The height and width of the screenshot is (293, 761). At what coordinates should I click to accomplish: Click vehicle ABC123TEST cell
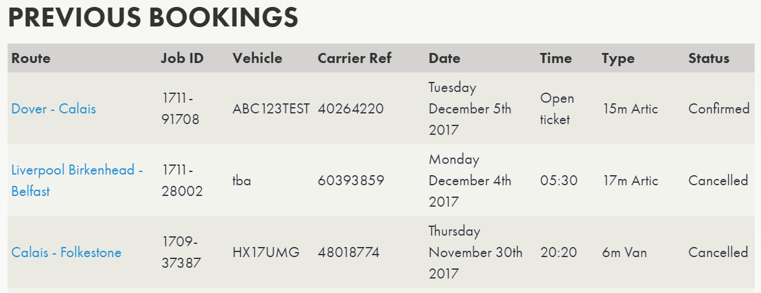coord(271,109)
